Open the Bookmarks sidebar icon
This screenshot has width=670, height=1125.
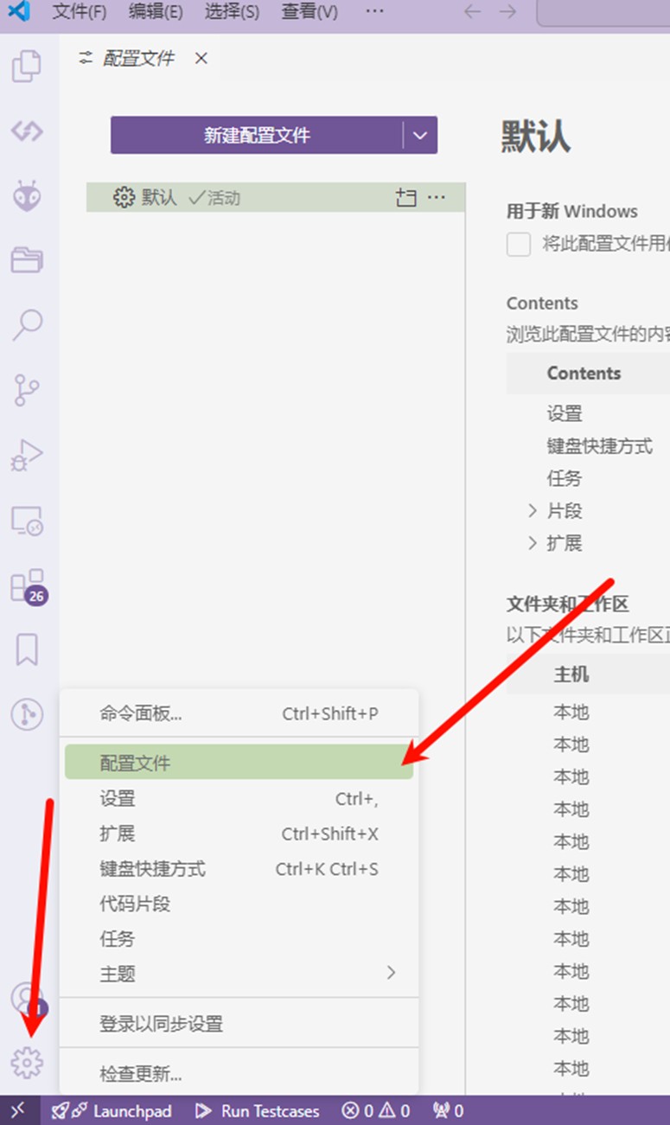tap(27, 649)
